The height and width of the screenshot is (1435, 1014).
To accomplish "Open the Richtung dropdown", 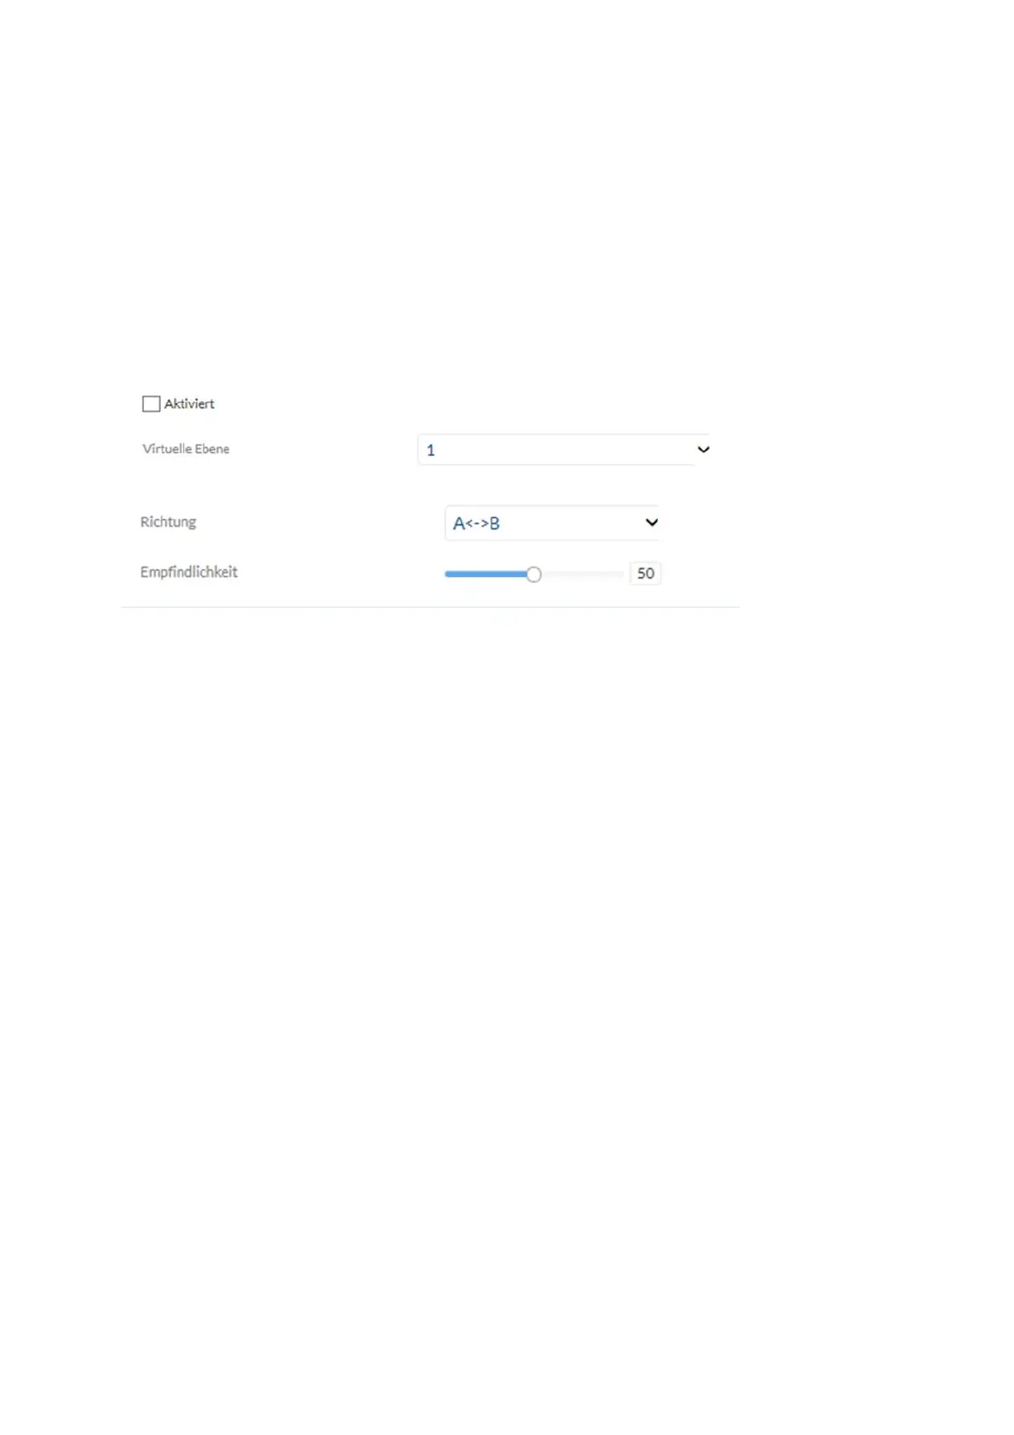I will tap(551, 523).
